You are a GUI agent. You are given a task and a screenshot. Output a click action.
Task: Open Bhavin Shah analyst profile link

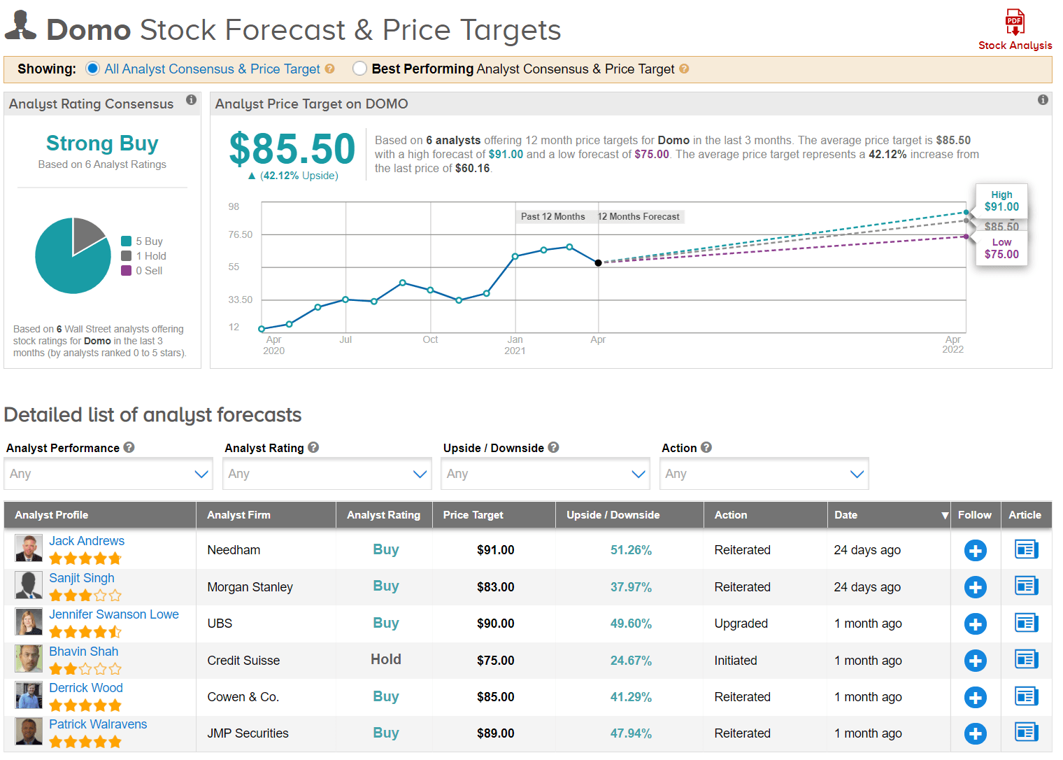point(84,652)
